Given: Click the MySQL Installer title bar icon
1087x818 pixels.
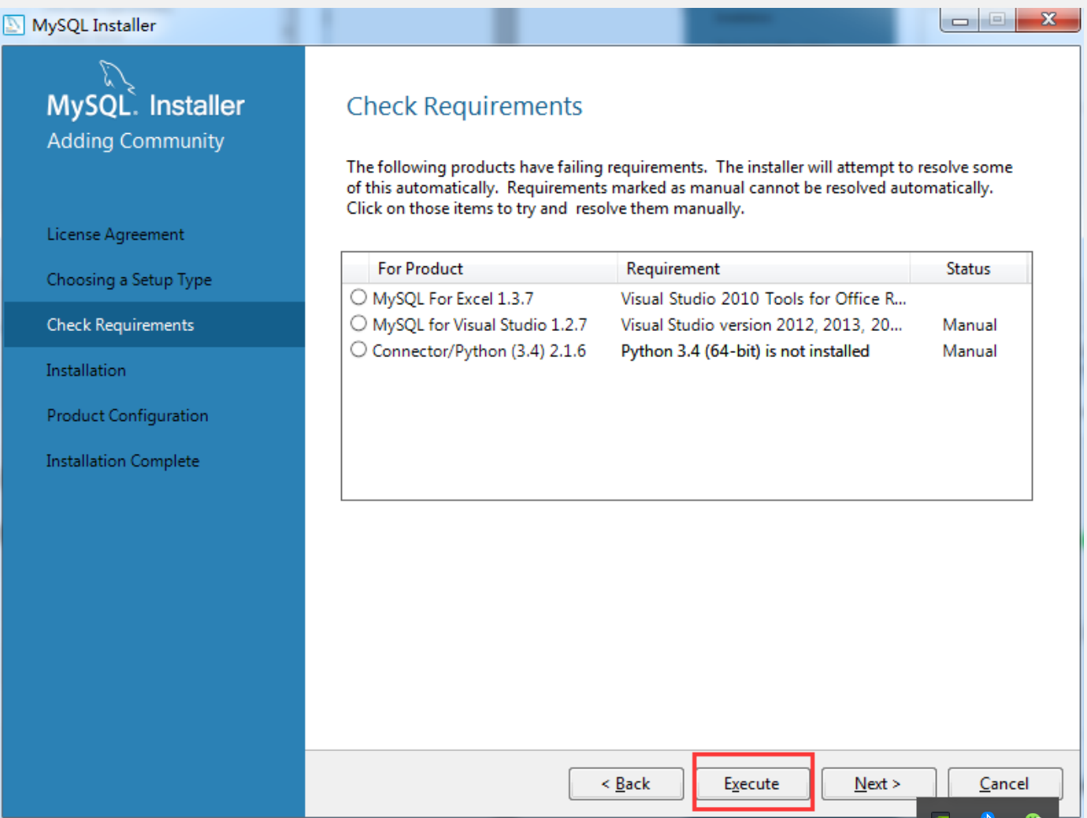Looking at the screenshot, I should [14, 25].
